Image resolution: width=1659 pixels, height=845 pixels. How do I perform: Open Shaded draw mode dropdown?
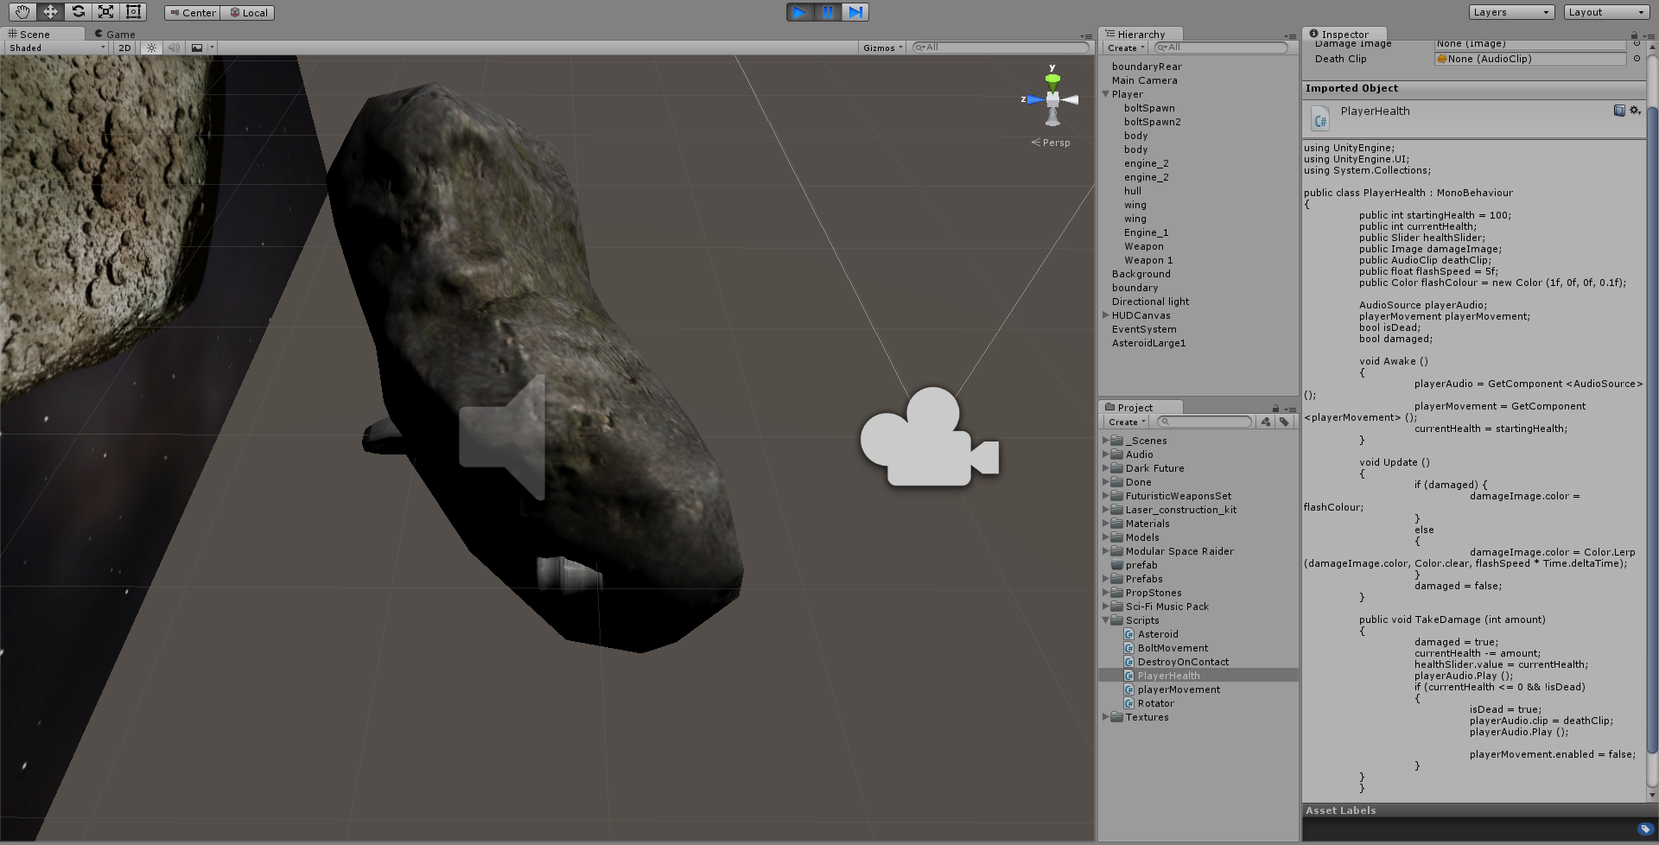[56, 48]
